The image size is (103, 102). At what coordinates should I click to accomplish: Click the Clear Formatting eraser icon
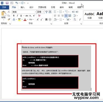click(39, 16)
